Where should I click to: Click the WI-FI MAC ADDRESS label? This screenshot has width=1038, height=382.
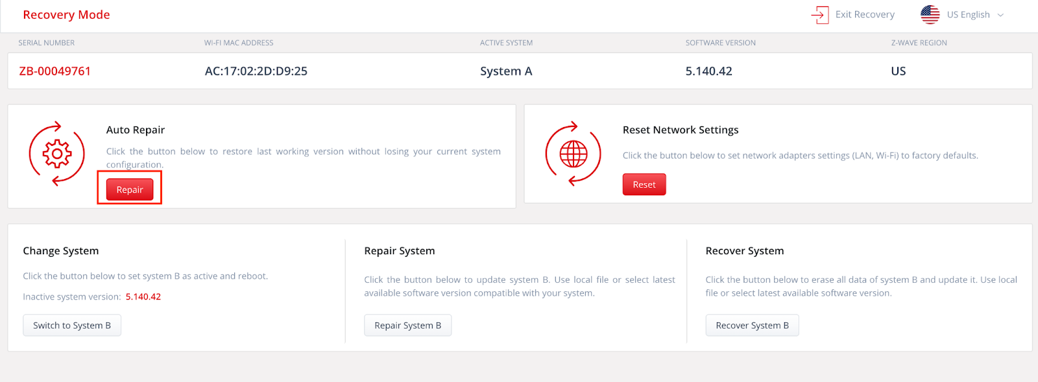pyautogui.click(x=239, y=43)
